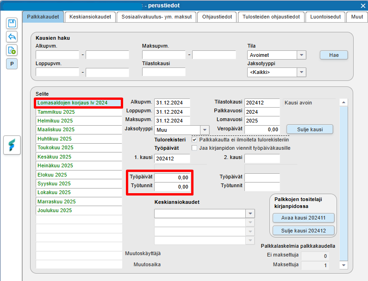Open the search Jaksotyyppi dropdown showing <Kaikki>

(301, 72)
